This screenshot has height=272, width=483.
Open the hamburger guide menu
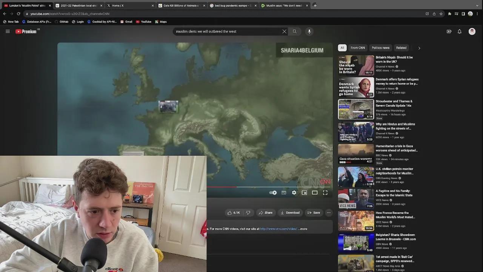point(8,31)
